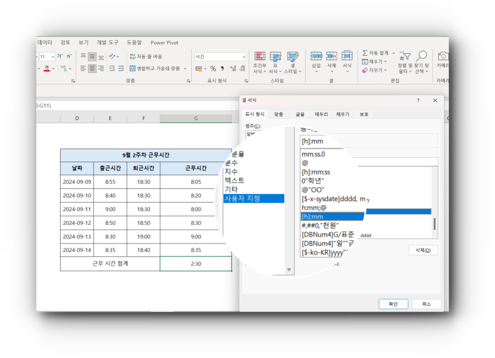Align cell text to the left
This screenshot has height=358, width=495.
point(83,68)
